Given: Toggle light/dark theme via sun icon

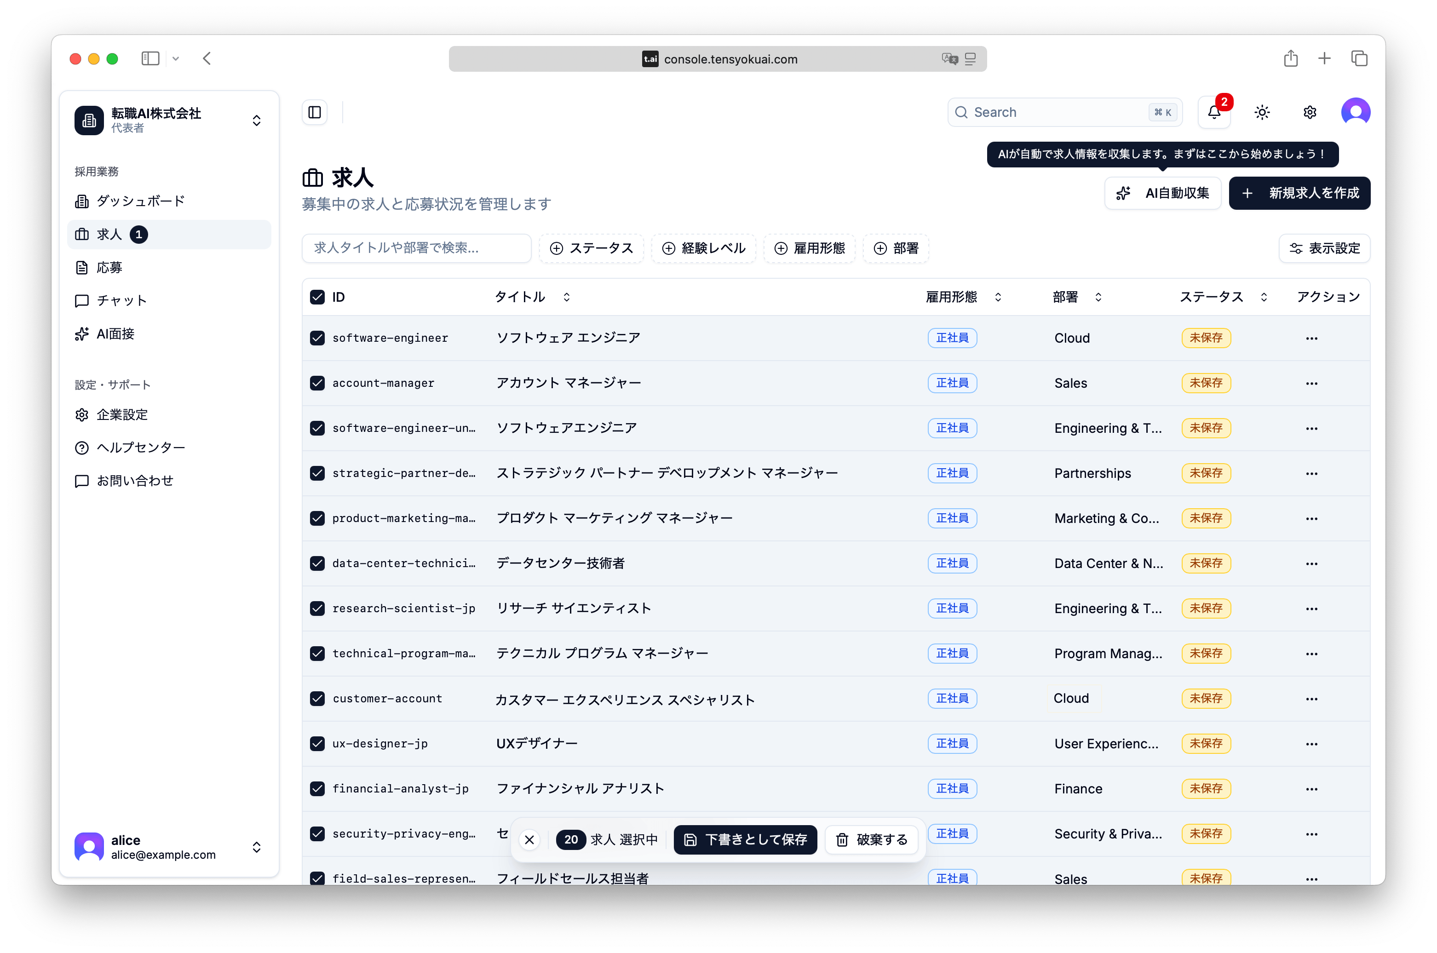Looking at the screenshot, I should [1262, 112].
